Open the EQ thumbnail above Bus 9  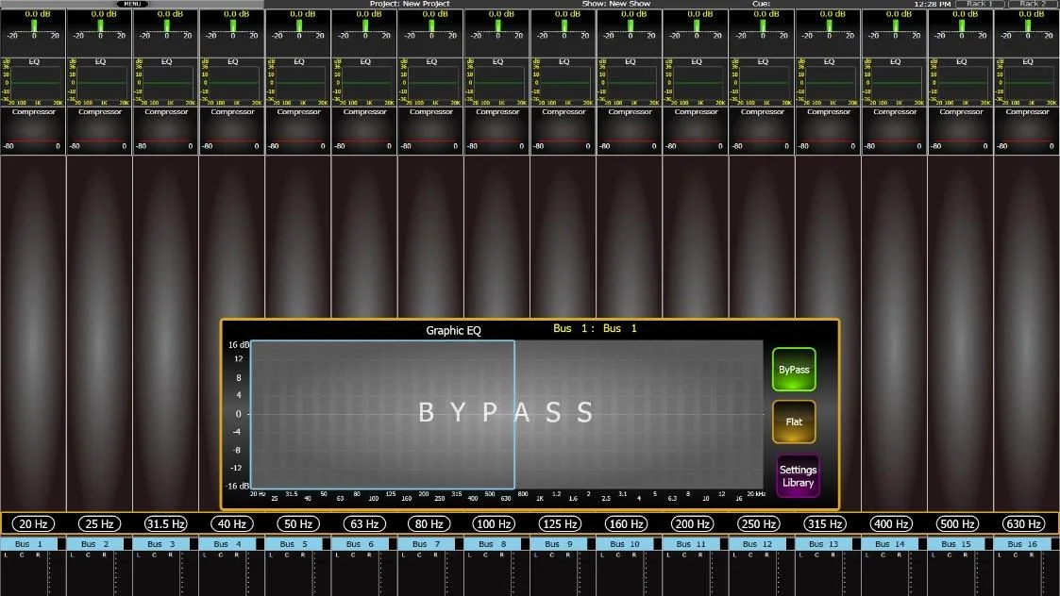pyautogui.click(x=564, y=82)
